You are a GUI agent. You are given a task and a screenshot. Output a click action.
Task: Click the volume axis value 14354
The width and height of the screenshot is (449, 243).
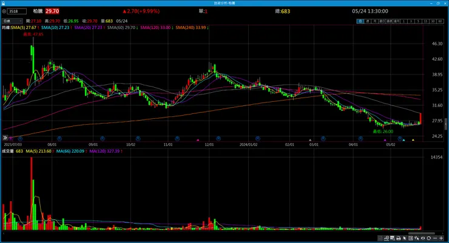tap(436, 157)
